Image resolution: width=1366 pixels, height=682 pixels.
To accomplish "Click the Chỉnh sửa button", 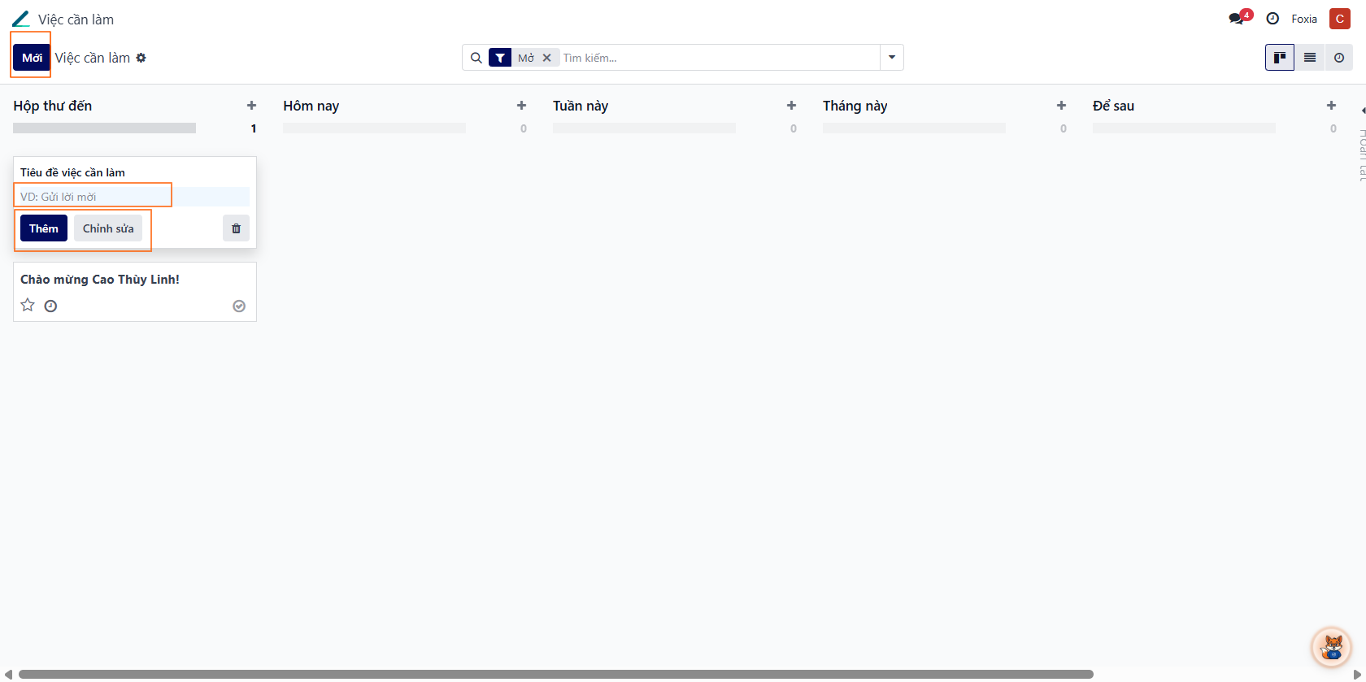I will [108, 228].
